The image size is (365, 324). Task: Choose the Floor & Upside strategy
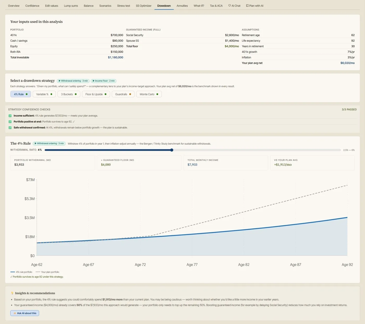(96, 94)
